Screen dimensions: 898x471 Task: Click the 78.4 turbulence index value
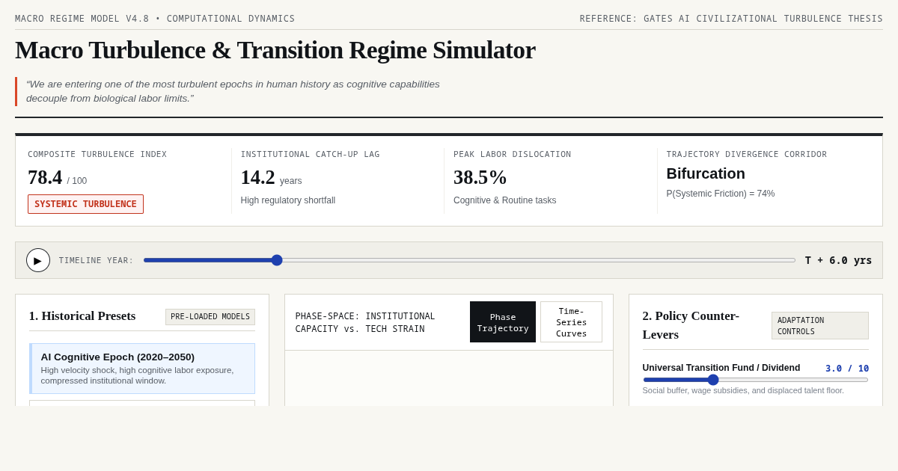(45, 177)
